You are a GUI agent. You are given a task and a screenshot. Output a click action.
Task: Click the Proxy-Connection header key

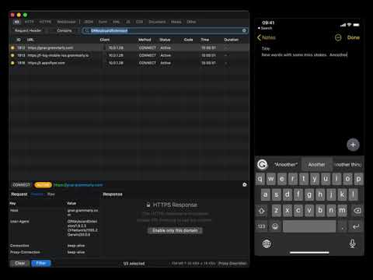(25, 252)
